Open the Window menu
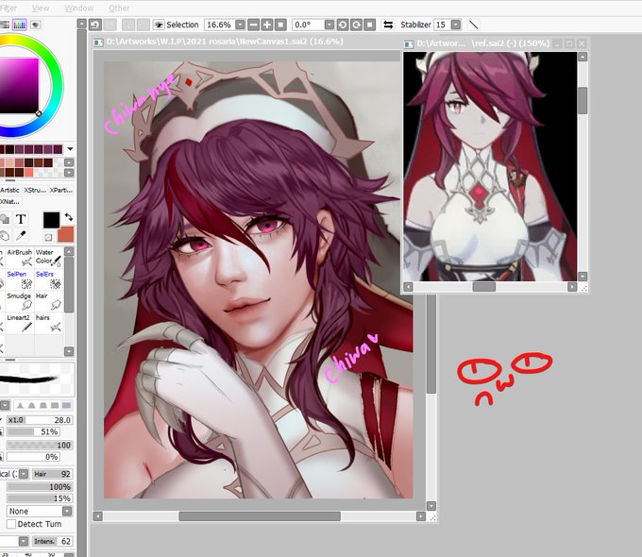The height and width of the screenshot is (557, 642). click(x=79, y=8)
